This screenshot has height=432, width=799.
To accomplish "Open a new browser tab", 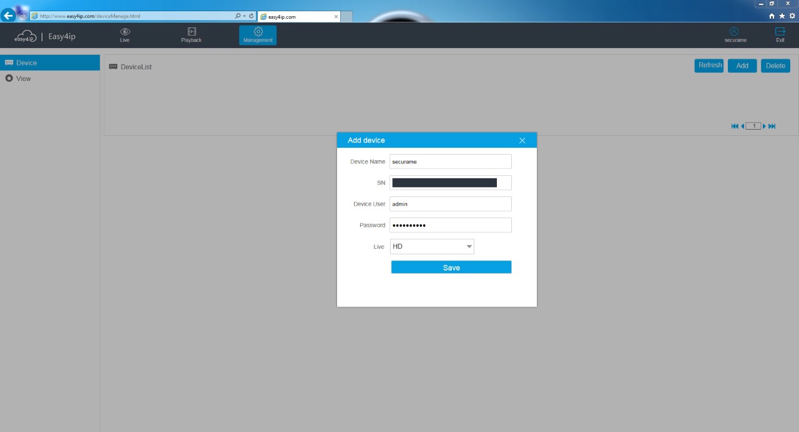I will (346, 17).
